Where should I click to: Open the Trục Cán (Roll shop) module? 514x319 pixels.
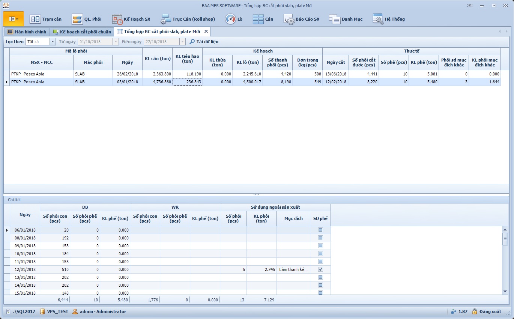(188, 19)
